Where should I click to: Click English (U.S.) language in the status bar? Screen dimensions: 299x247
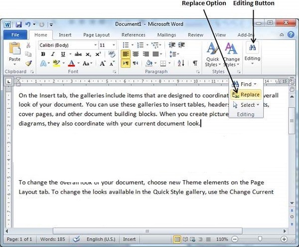[x=101, y=239]
